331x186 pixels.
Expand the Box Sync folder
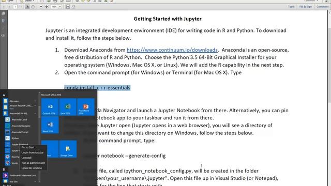pos(20,181)
